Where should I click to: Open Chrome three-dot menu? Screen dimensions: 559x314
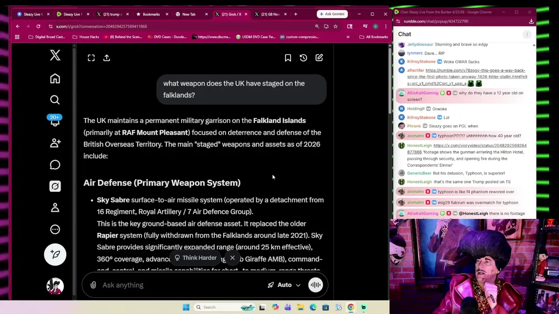pos(386,27)
